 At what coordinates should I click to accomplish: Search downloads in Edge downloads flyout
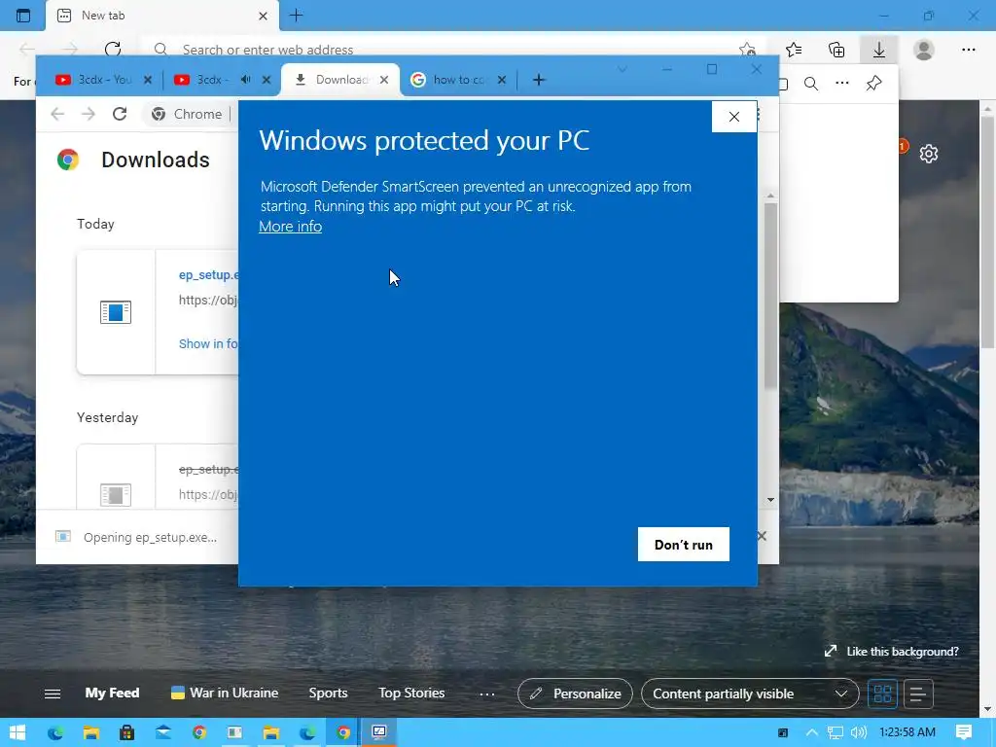coord(811,84)
